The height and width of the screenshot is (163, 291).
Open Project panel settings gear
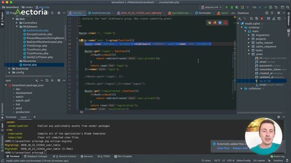pyautogui.click(x=59, y=13)
